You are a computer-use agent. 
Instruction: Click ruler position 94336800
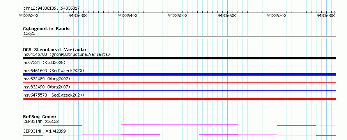[326, 16]
